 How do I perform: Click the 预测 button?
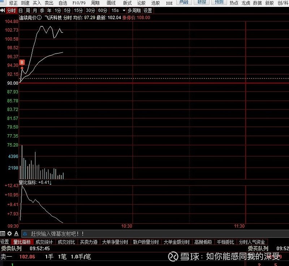pyautogui.click(x=219, y=2)
